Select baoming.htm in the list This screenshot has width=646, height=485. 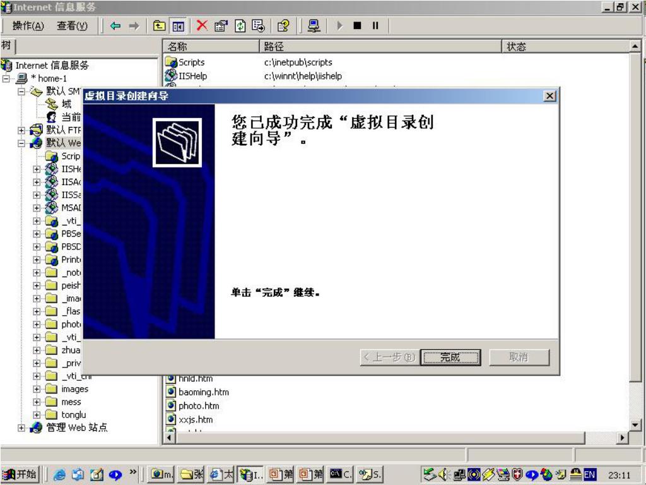pos(204,392)
